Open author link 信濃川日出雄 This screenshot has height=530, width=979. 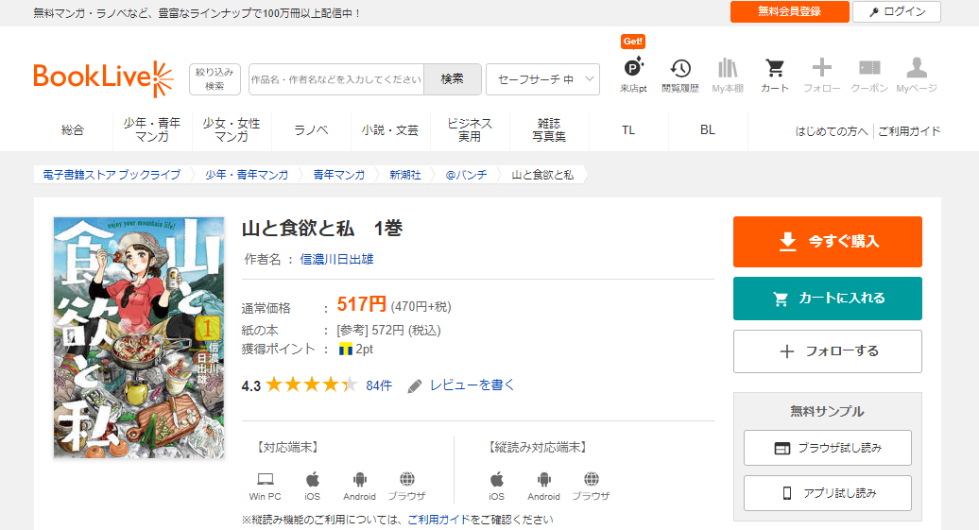click(336, 259)
